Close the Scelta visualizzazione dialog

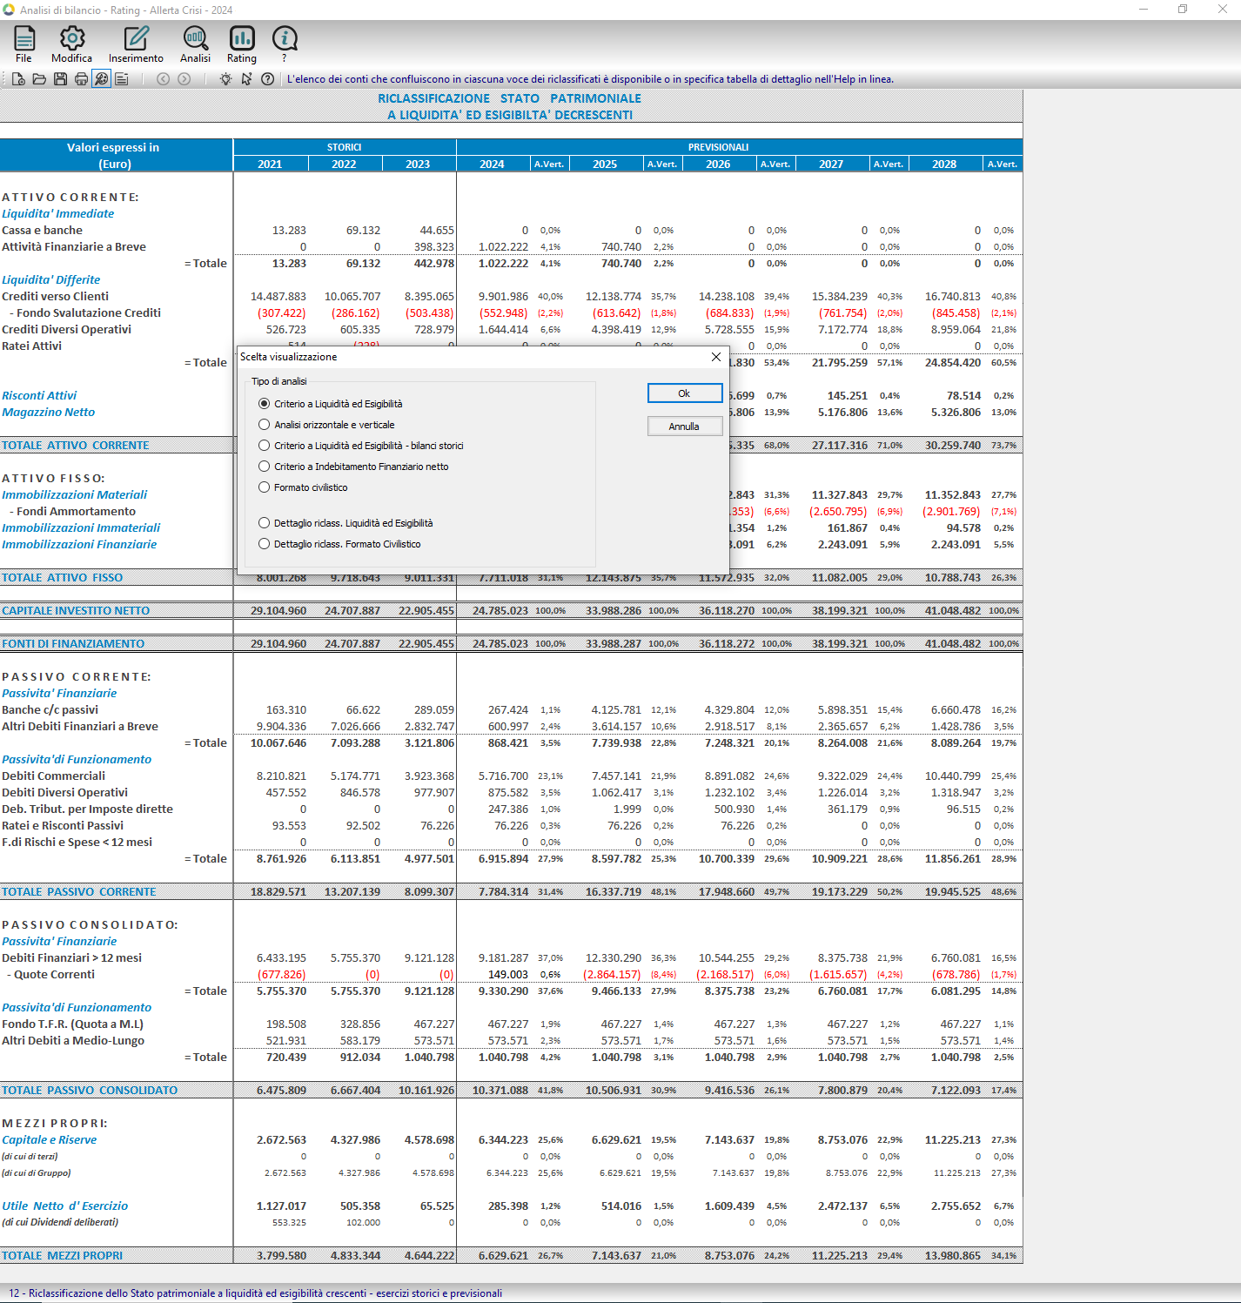click(715, 357)
